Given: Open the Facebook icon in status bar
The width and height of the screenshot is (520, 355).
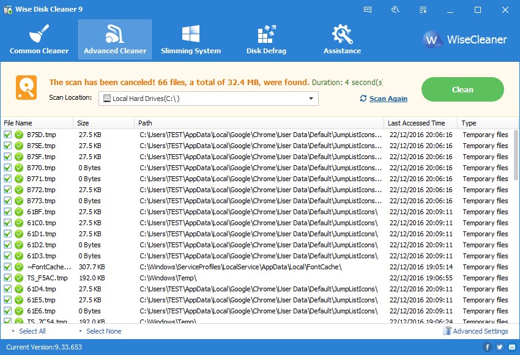Looking at the screenshot, I should pos(487,347).
